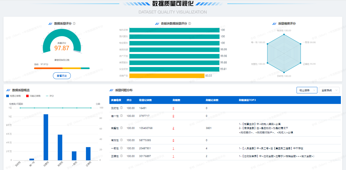The height and width of the screenshot is (170, 346).
Task: Click info icon beside 数据质量评分 title
Action: pos(74,23)
